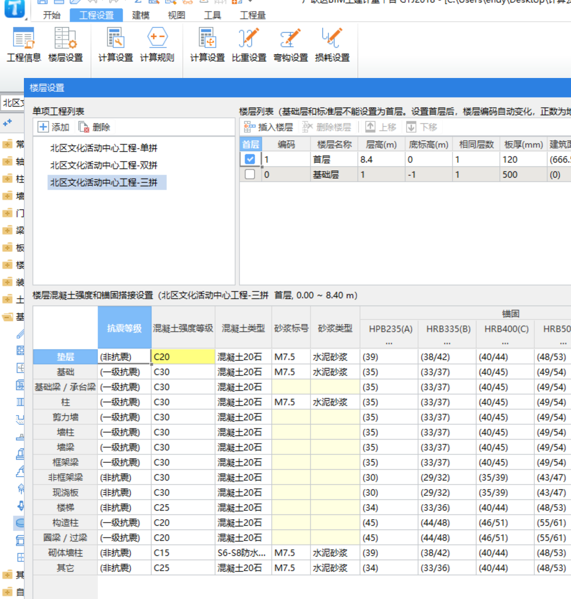
Task: Select 北区文化活动中心工程-单拼 project
Action: click(x=104, y=148)
